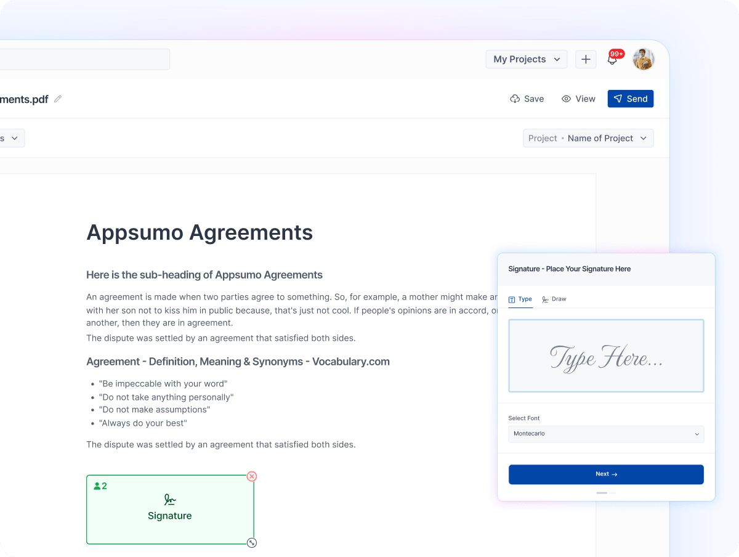The image size is (739, 557).
Task: Click the sub-heading of Appsumo Agreements text
Action: pos(204,275)
